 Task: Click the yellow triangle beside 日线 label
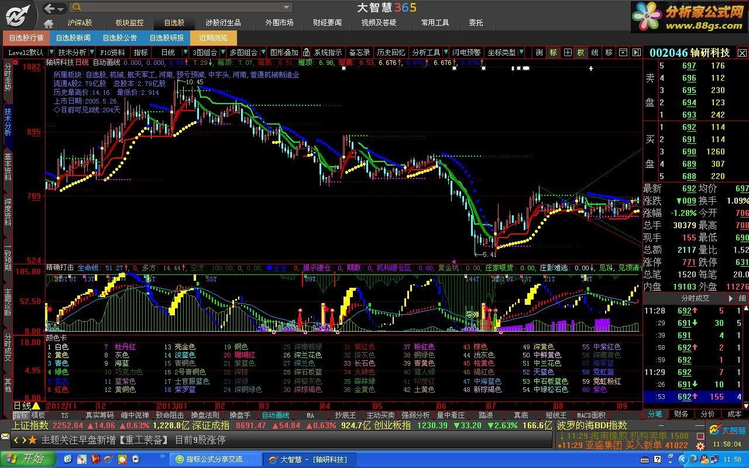click(36, 405)
